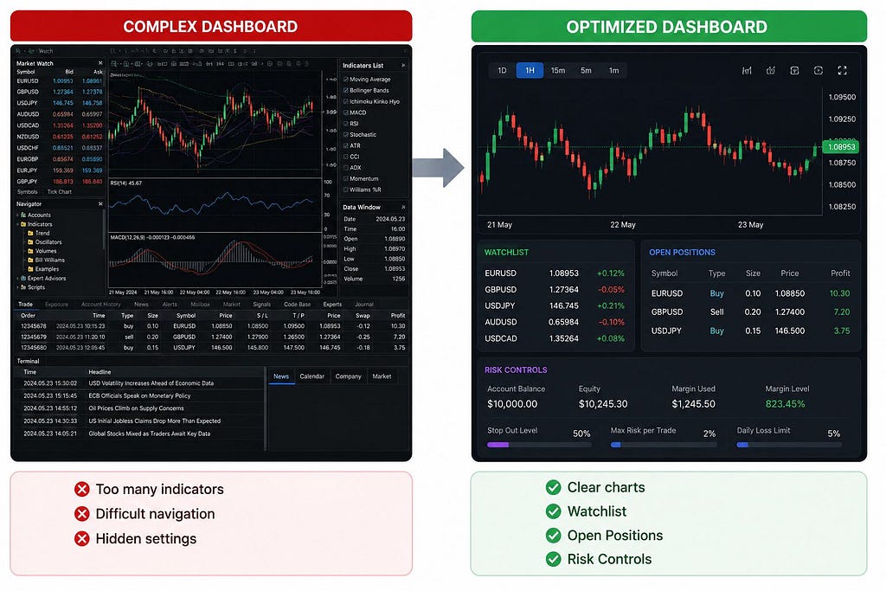Select the 15m timeframe button
This screenshot has height=591, width=886.
(558, 71)
